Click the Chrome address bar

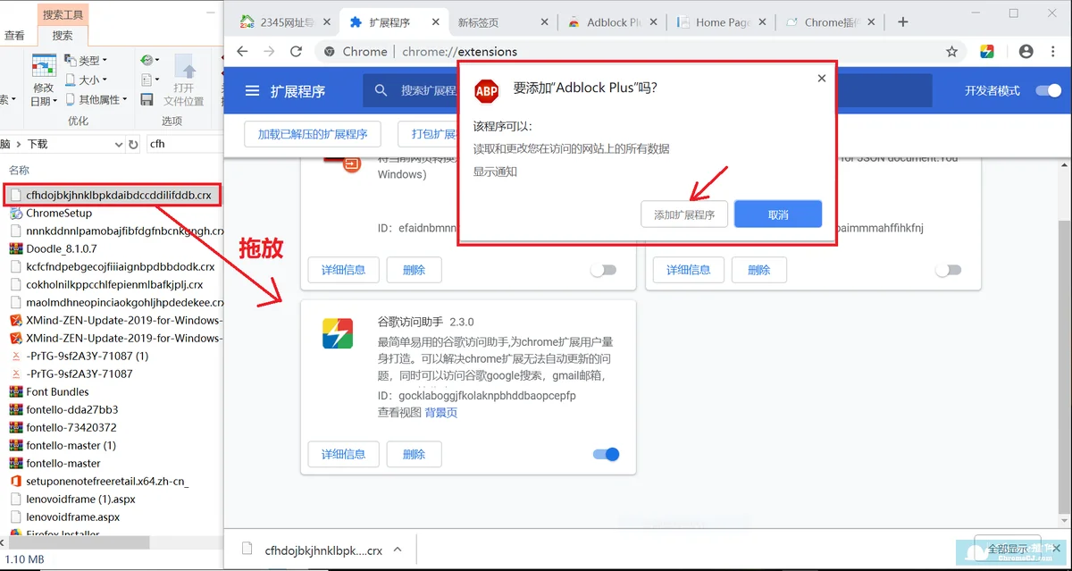coord(625,52)
